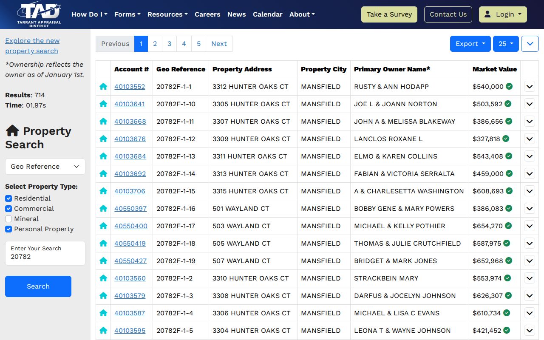
Task: Click the house icon beside 3305 Hunter Oaks Ct
Action: coord(103,104)
